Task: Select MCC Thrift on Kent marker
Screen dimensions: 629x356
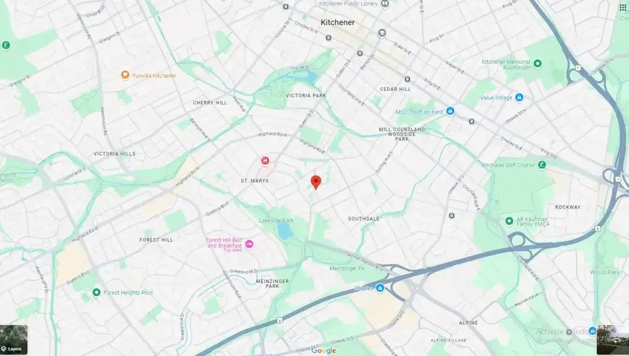Action: [450, 111]
